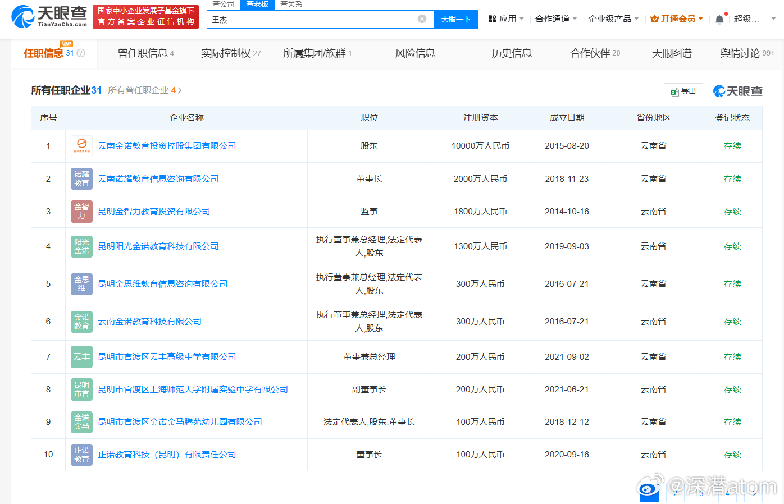Click the 副董事长 position cell
The width and height of the screenshot is (784, 504).
(369, 390)
